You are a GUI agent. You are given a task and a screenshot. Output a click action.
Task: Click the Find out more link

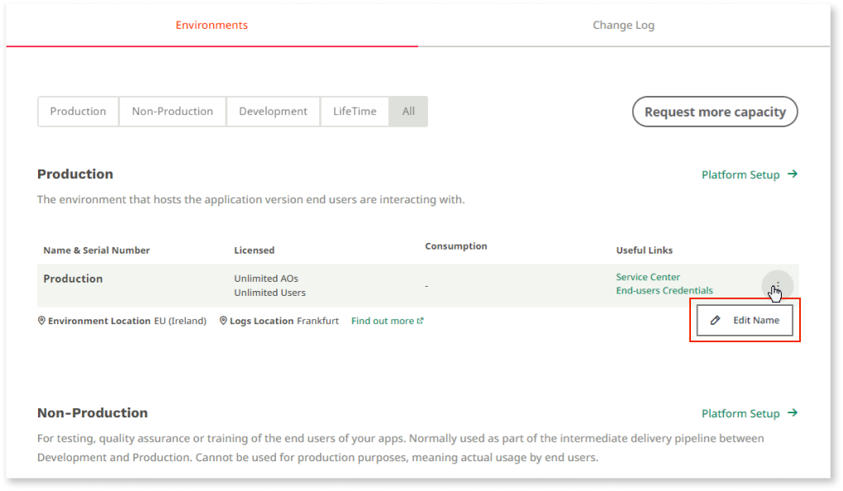click(383, 320)
